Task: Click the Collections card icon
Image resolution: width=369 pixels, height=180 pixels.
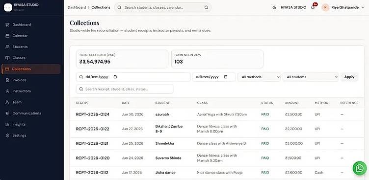Action: pyautogui.click(x=7, y=69)
